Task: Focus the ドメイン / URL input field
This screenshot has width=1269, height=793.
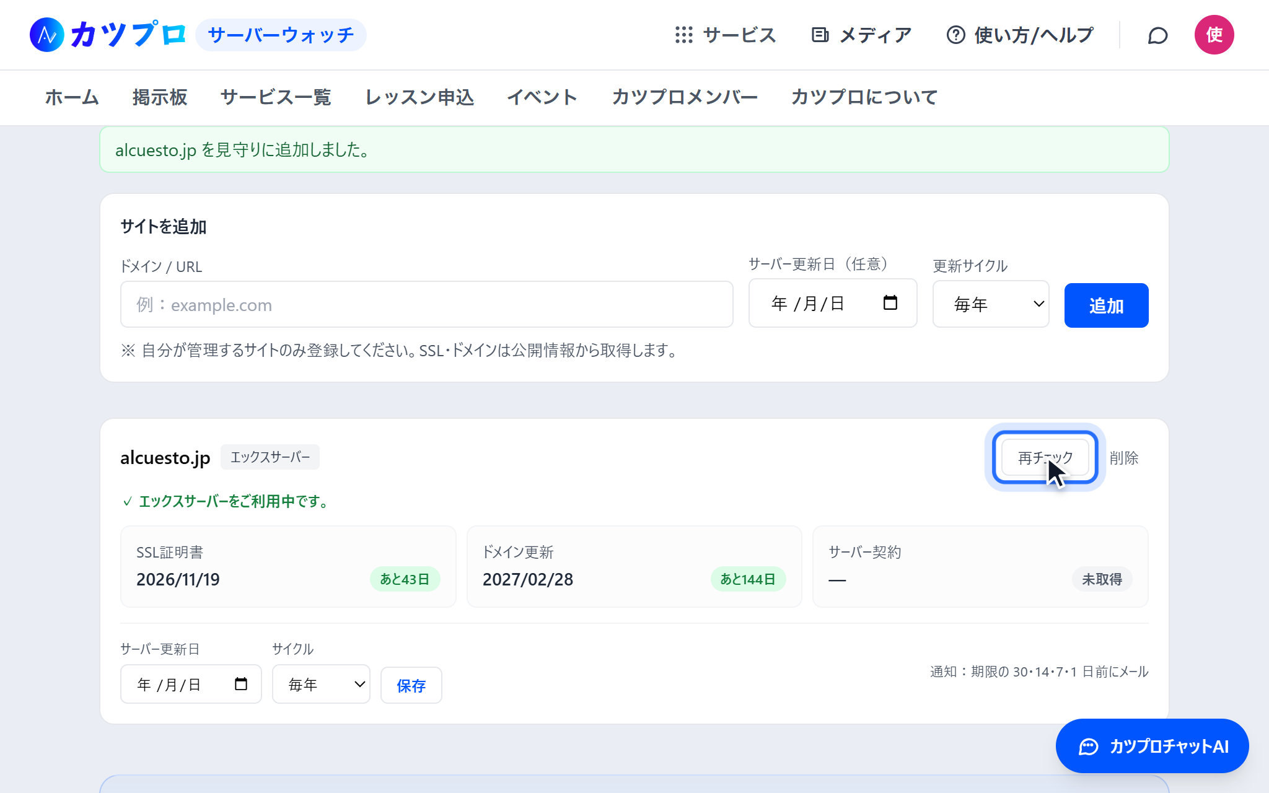Action: tap(427, 304)
